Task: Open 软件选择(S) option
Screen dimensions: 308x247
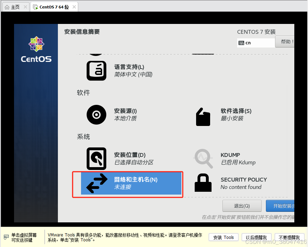Action: [x=236, y=111]
